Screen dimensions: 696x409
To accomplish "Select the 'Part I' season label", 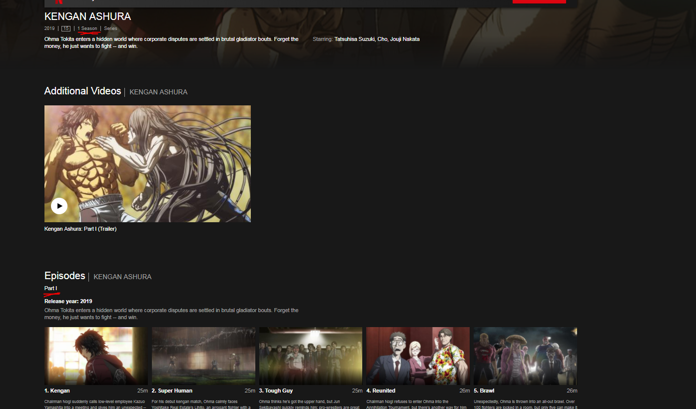I will pos(50,288).
